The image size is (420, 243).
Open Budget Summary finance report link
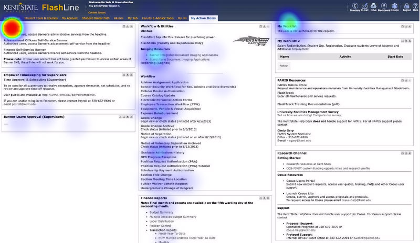click(x=161, y=212)
